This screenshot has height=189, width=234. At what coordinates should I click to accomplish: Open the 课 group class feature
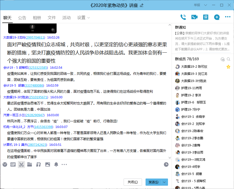click(x=206, y=17)
